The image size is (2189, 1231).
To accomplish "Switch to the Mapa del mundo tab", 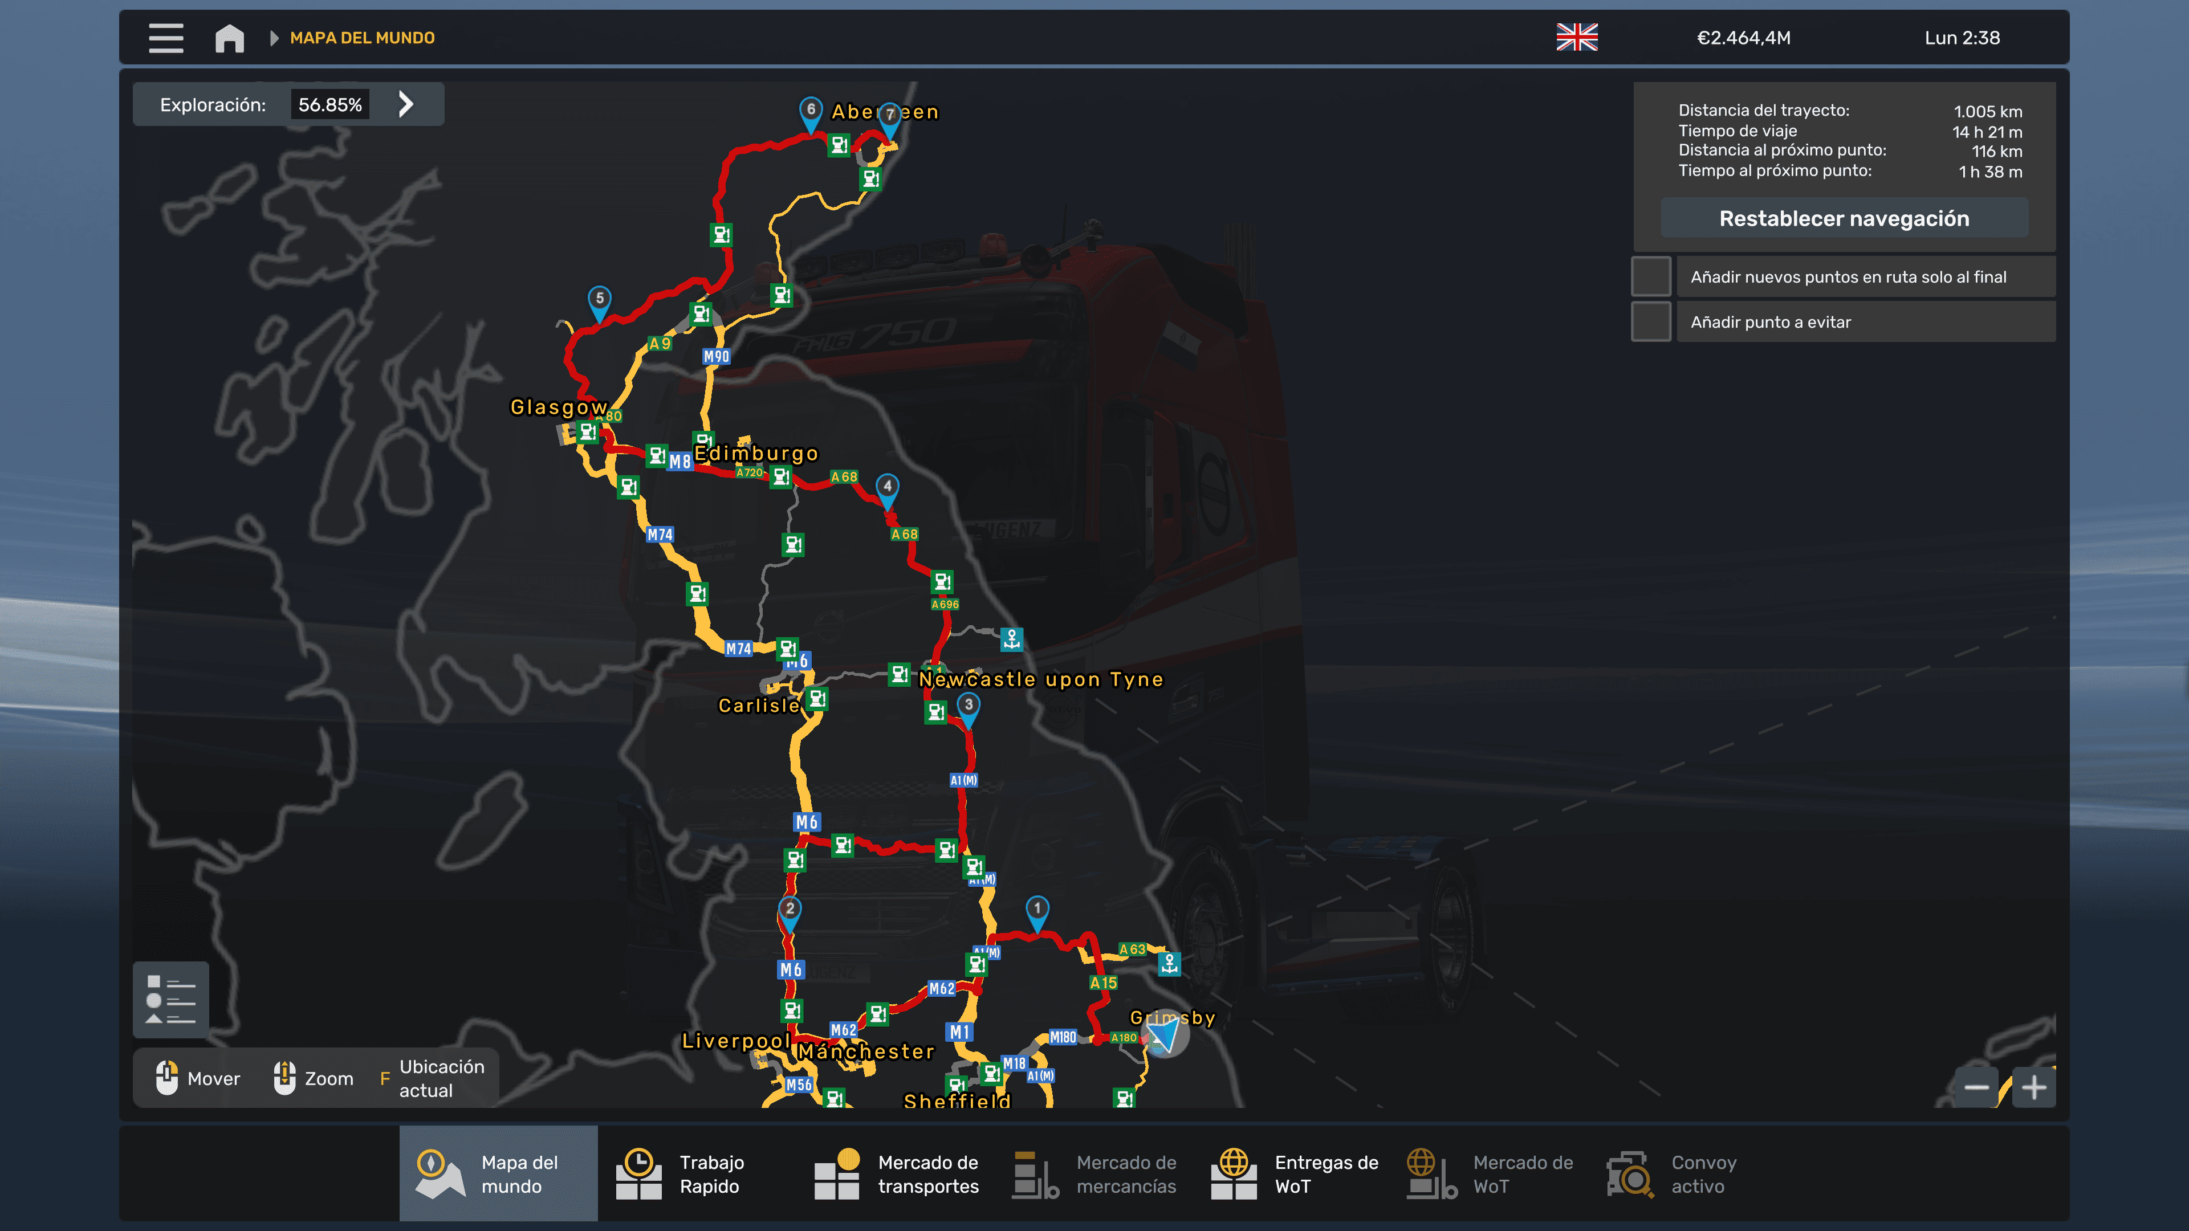I will tap(498, 1173).
